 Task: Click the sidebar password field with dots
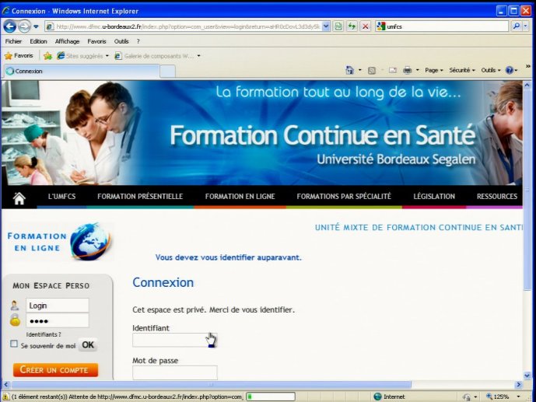57,320
